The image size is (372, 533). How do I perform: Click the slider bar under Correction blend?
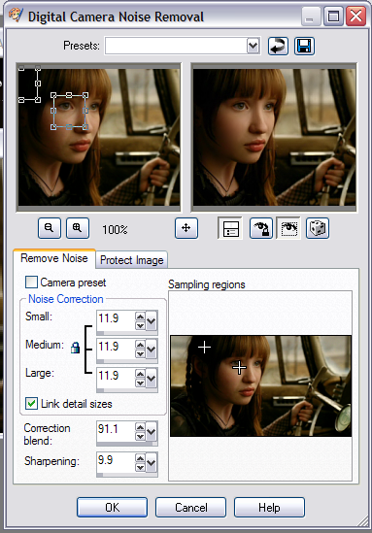click(x=127, y=444)
